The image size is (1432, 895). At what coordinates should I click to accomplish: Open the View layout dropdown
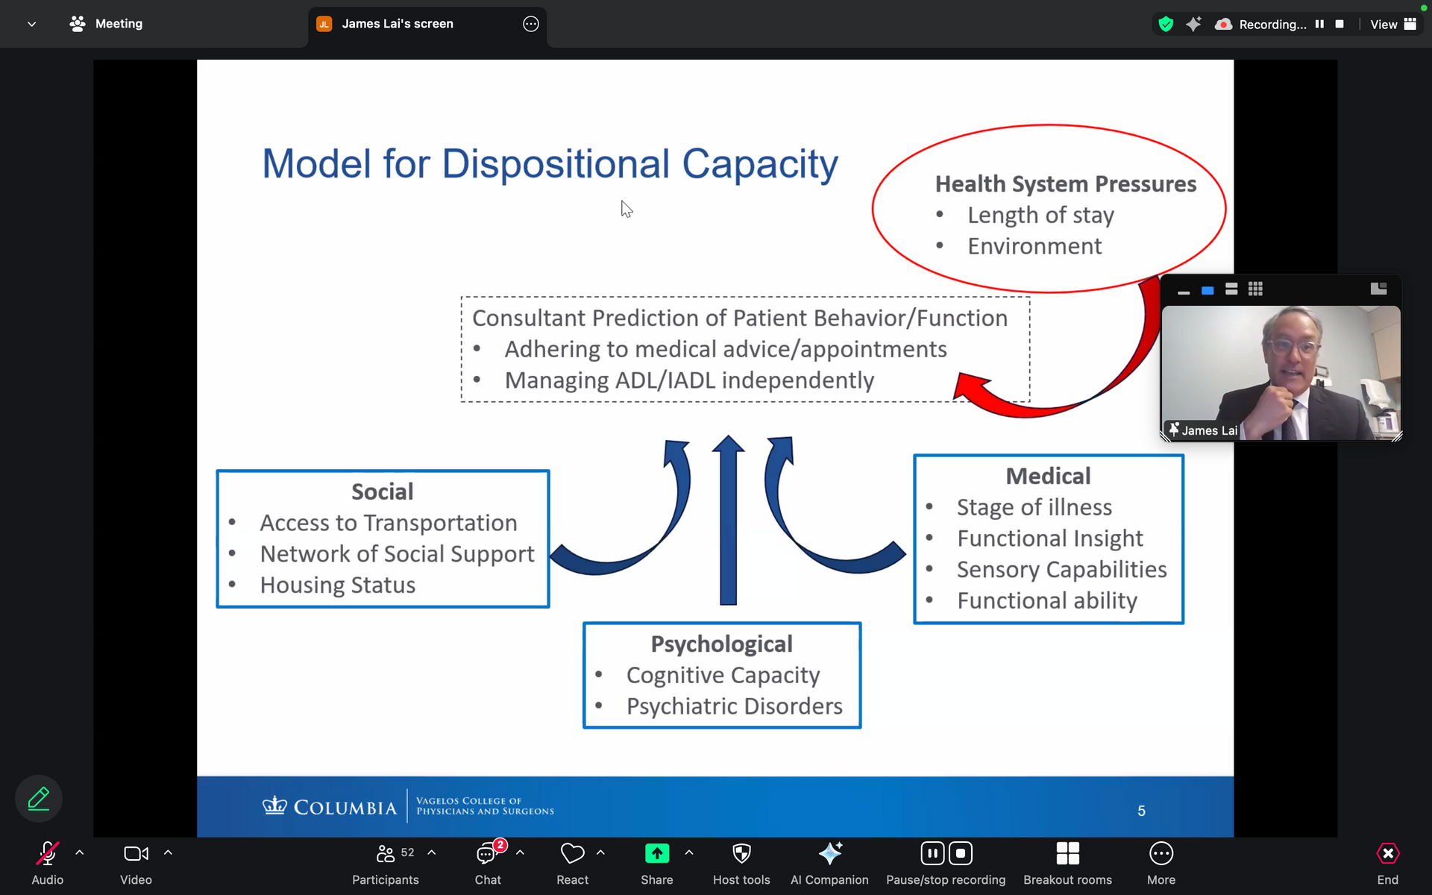click(1392, 25)
